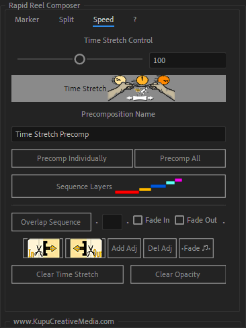Enable the Fade Out checkbox
The width and height of the screenshot is (246, 328).
click(179, 220)
